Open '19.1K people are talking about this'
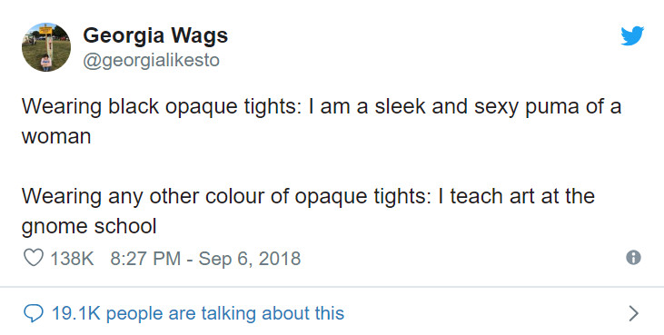The image size is (664, 335). (x=198, y=313)
